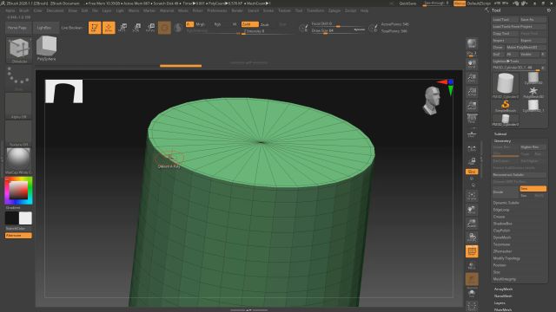Open the ZModeler brush thumbnail
The image size is (556, 312).
tap(19, 50)
